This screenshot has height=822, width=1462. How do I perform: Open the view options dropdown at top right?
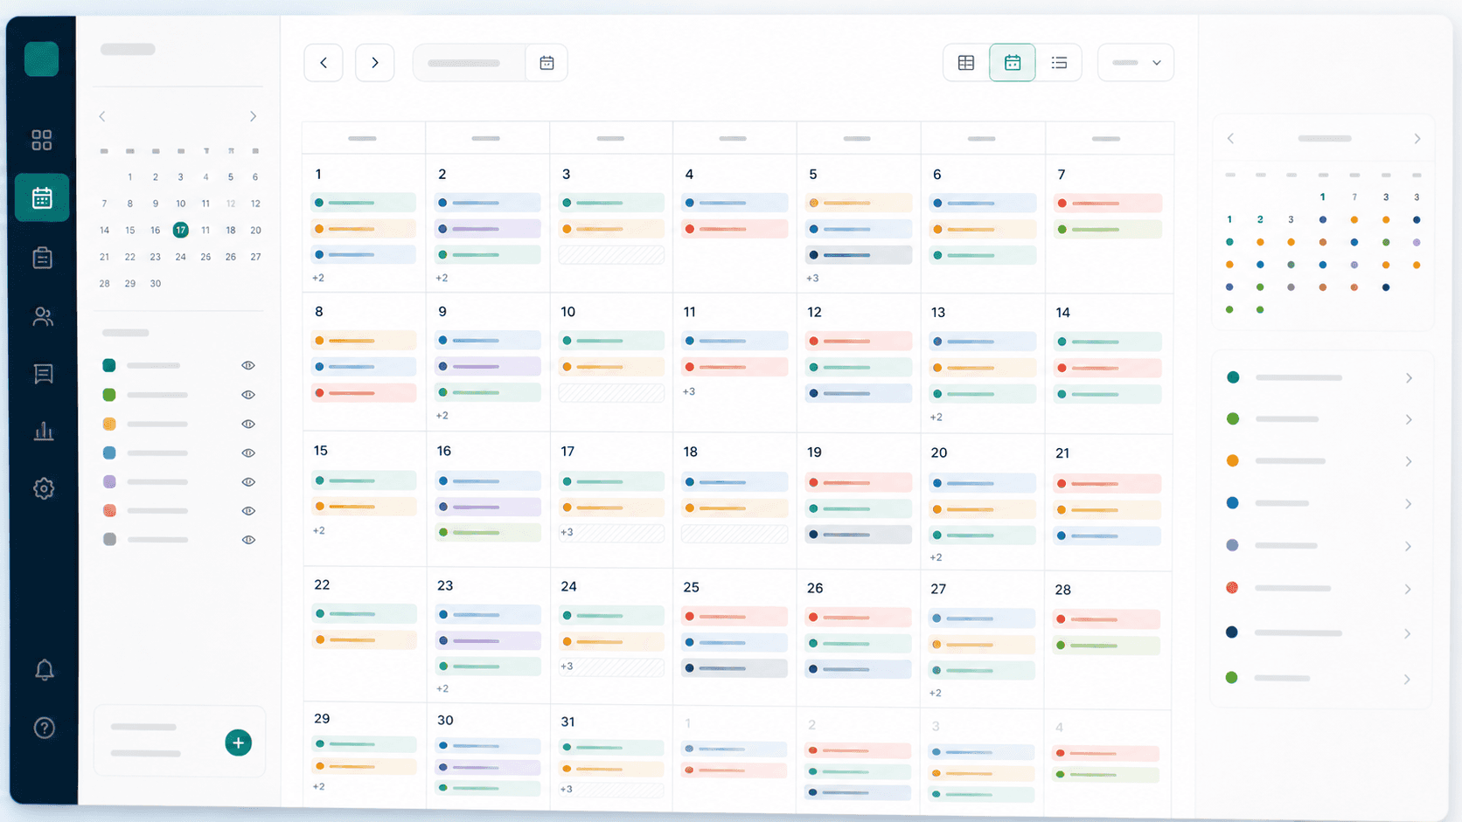pos(1136,63)
